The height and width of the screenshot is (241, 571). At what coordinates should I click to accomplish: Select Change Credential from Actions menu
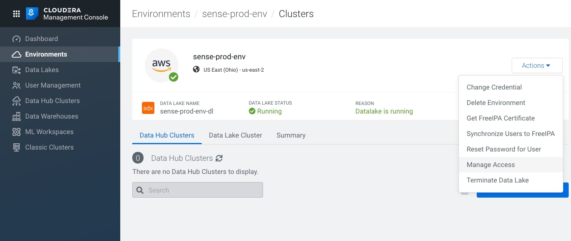(x=510, y=87)
